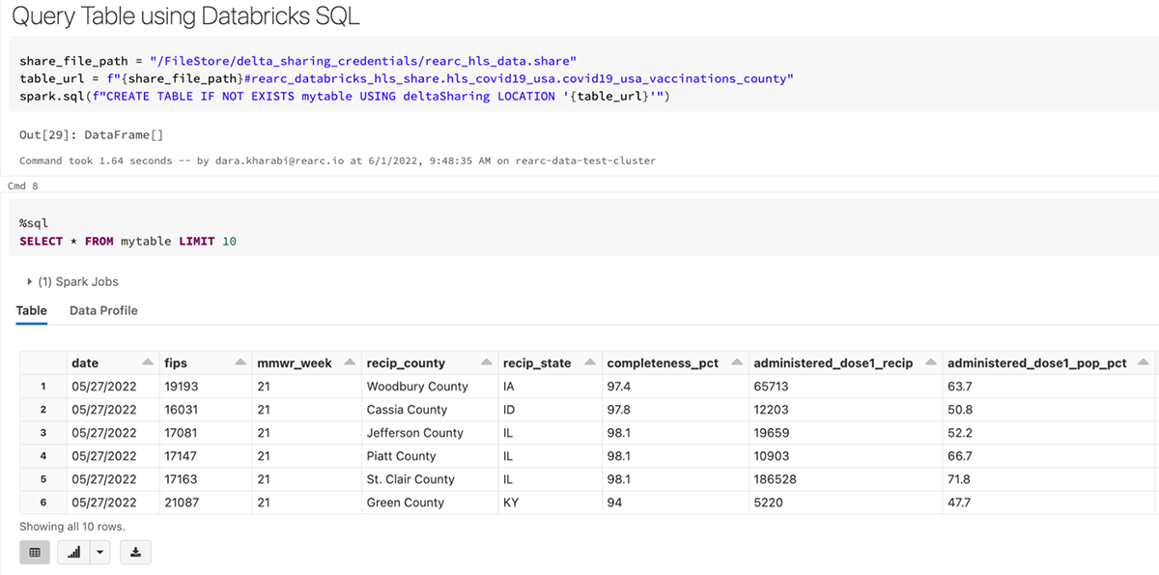The height and width of the screenshot is (575, 1159).
Task: Sort by the fips column arrow
Action: (x=240, y=362)
